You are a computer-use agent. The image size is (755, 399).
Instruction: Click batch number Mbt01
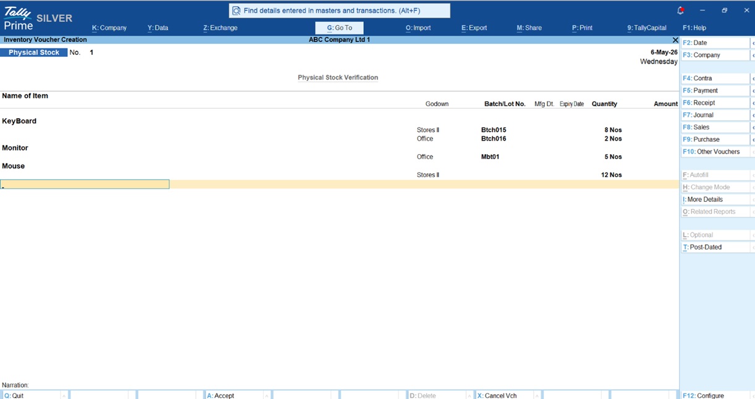coord(490,157)
